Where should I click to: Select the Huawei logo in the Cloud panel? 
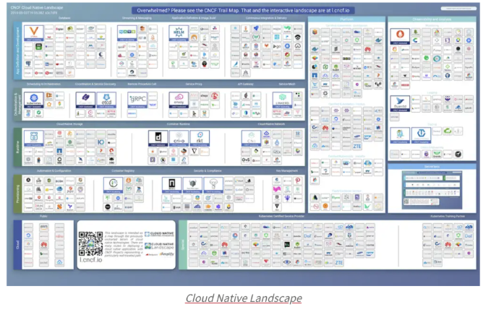pyautogui.click(x=44, y=245)
